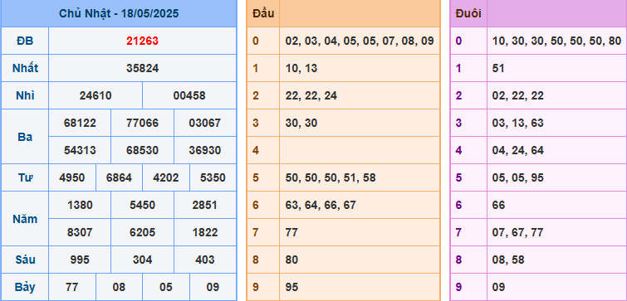Click Đầu row 9 value 95

pos(291,287)
